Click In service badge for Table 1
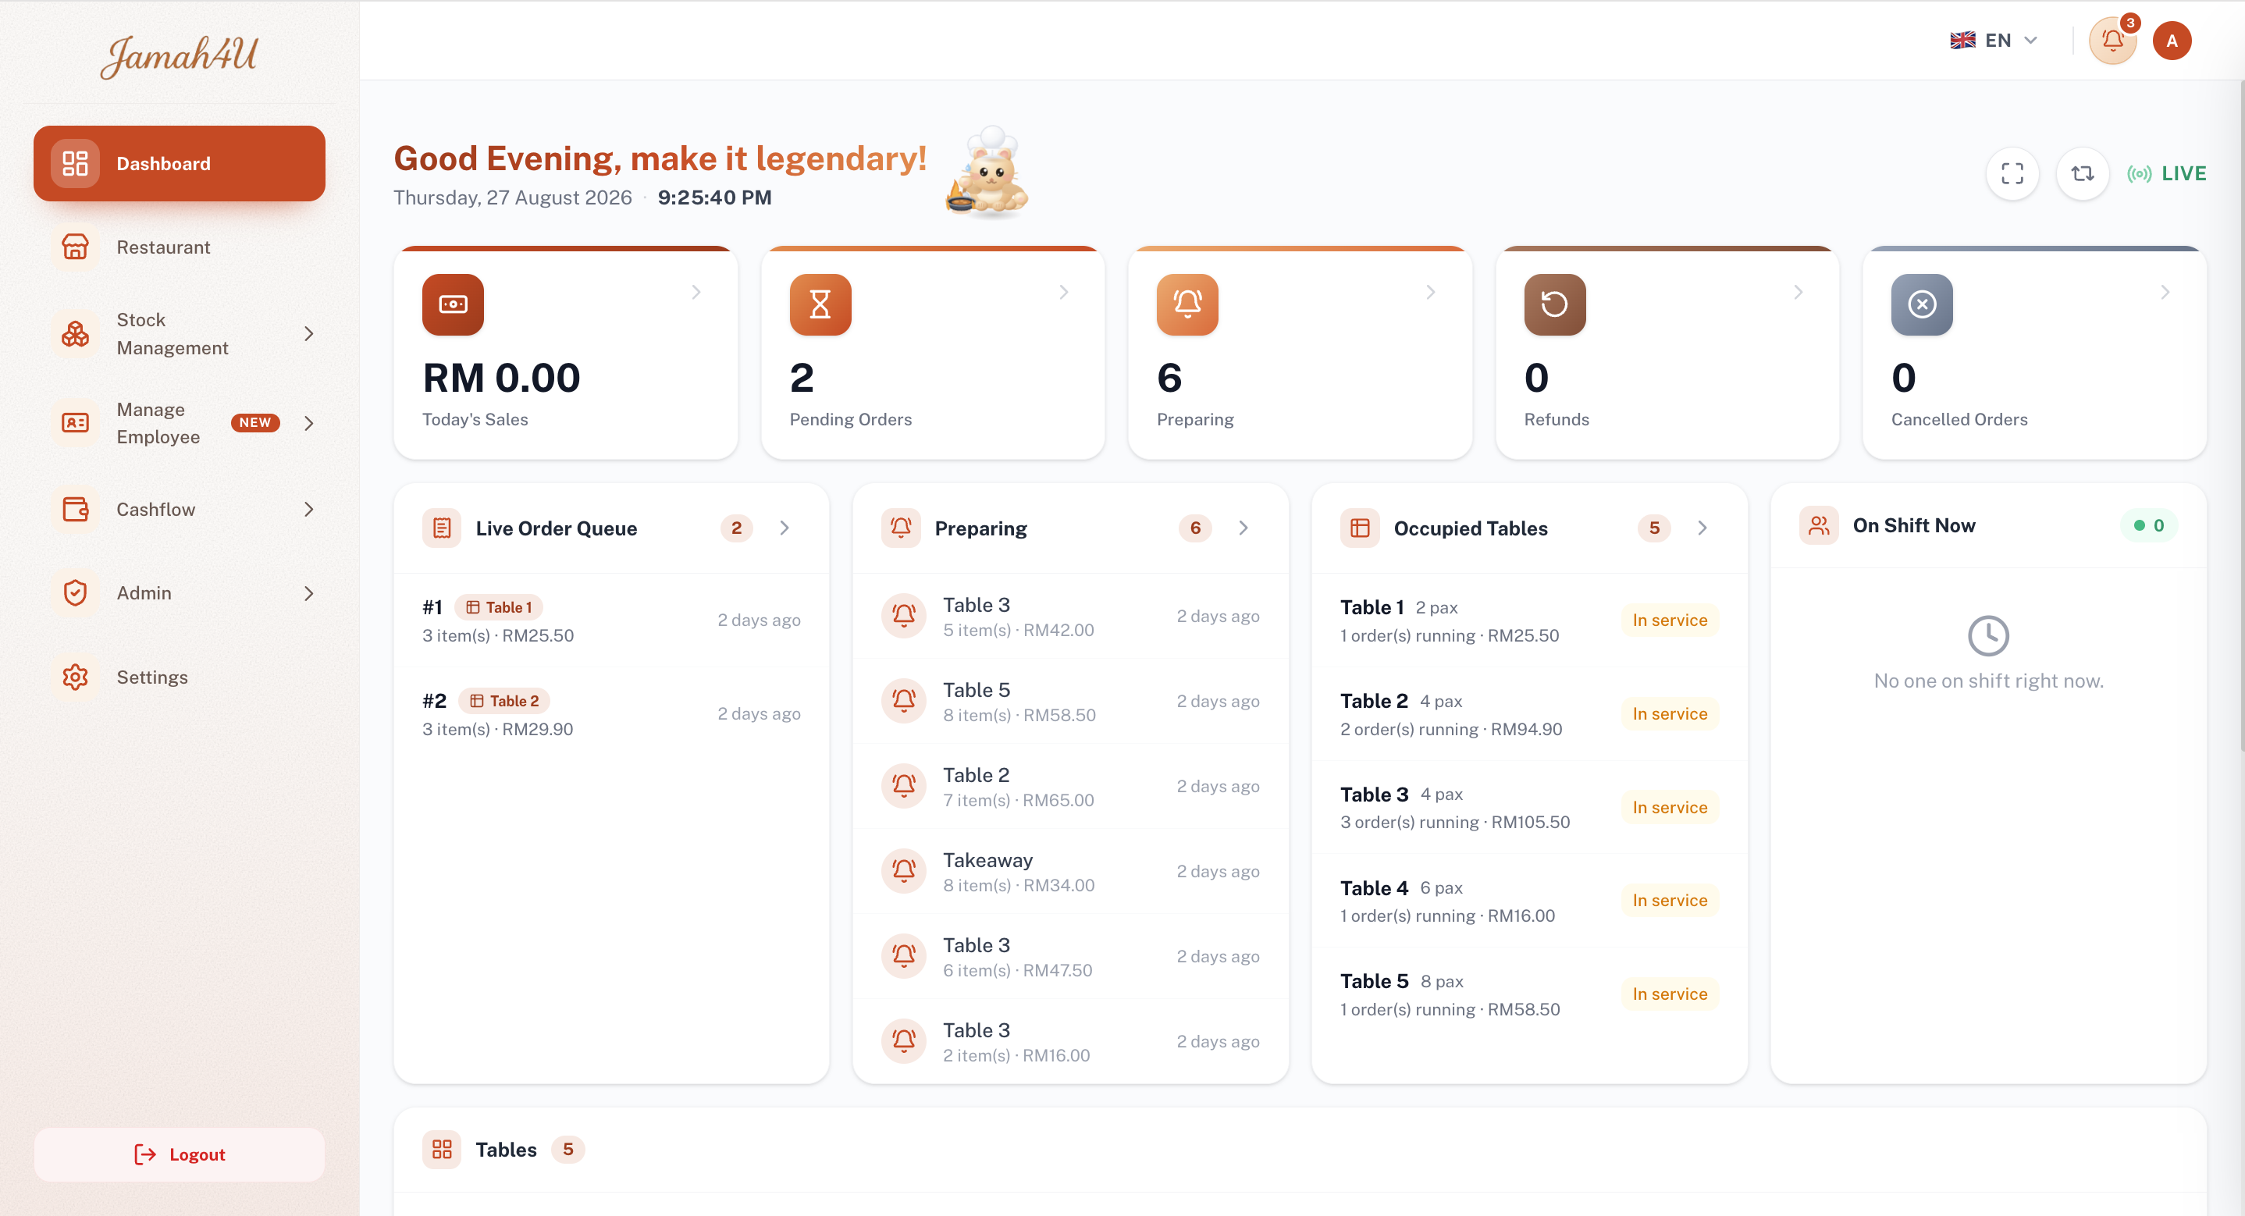The width and height of the screenshot is (2245, 1216). point(1669,620)
